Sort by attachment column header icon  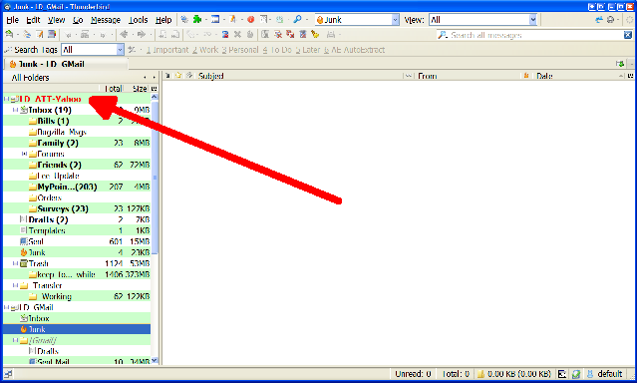coord(188,76)
